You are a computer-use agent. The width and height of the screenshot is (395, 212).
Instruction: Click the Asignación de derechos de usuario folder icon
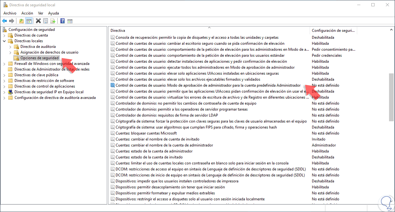click(16, 52)
